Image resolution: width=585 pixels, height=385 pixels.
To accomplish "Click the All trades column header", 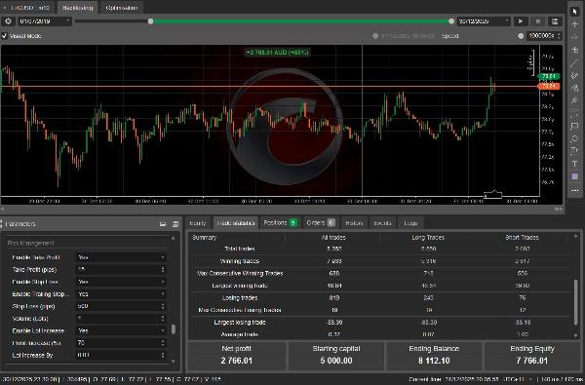I will point(333,237).
